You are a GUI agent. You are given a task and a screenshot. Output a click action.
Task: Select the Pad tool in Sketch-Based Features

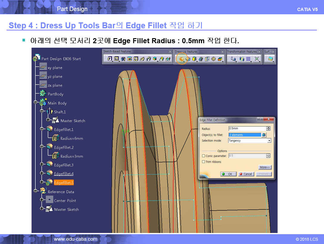pos(109,59)
